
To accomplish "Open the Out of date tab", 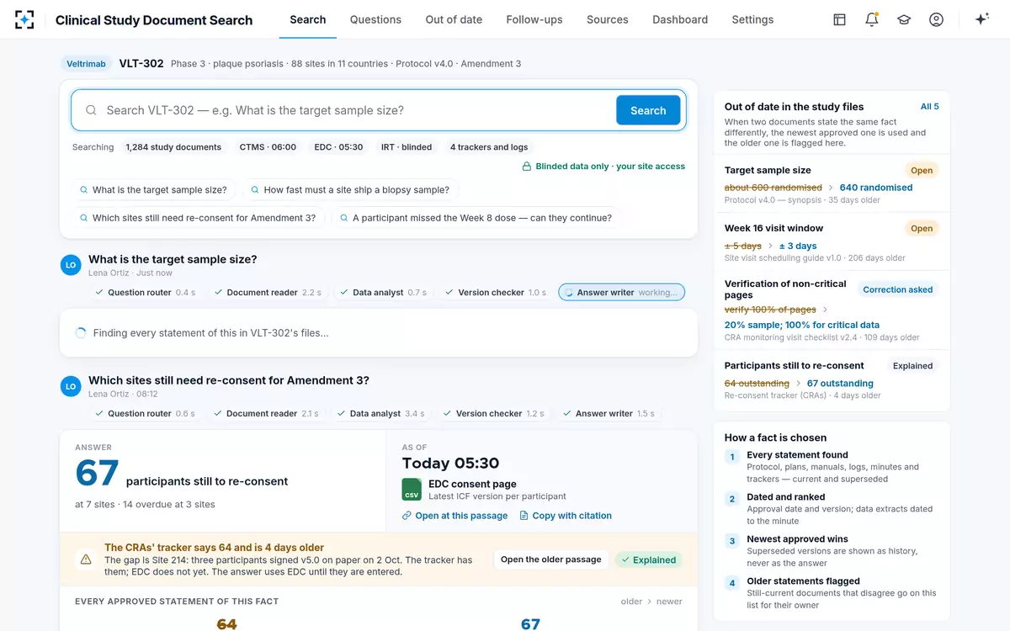I will (x=454, y=19).
